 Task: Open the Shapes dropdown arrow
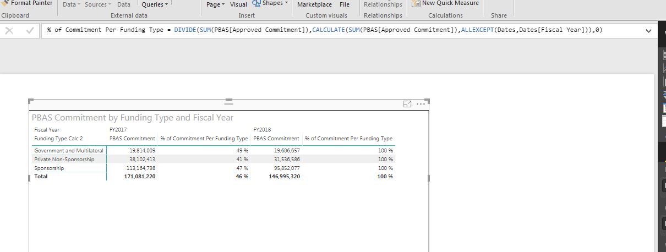click(287, 3)
